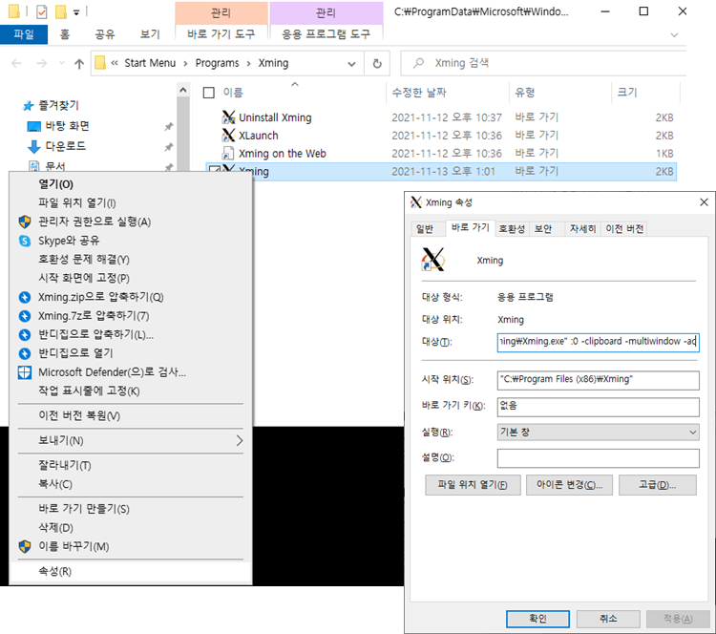Click the shield icon beside 관리자 권한으로 실행
The height and width of the screenshot is (634, 716).
[x=25, y=222]
